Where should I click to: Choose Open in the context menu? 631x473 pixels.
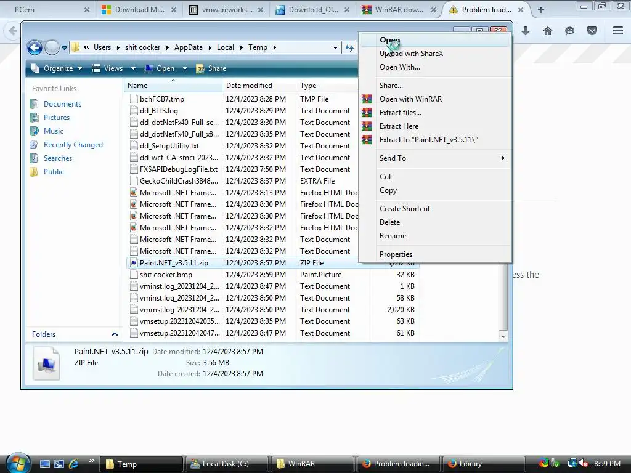pos(435,40)
